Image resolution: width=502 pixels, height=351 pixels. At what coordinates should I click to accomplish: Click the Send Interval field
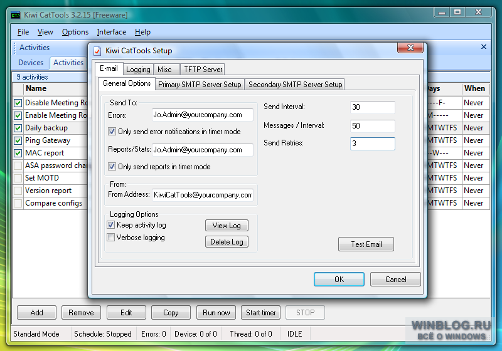coord(373,107)
